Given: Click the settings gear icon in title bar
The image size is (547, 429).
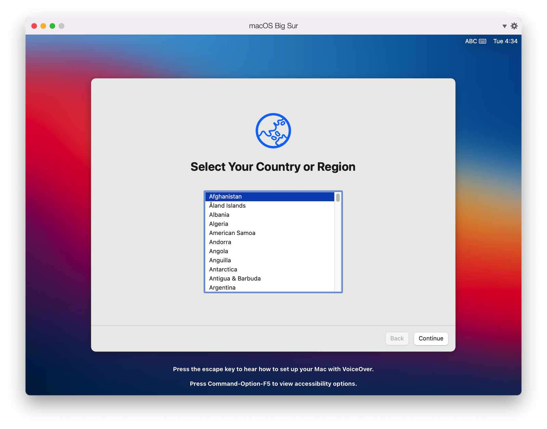Looking at the screenshot, I should (514, 26).
